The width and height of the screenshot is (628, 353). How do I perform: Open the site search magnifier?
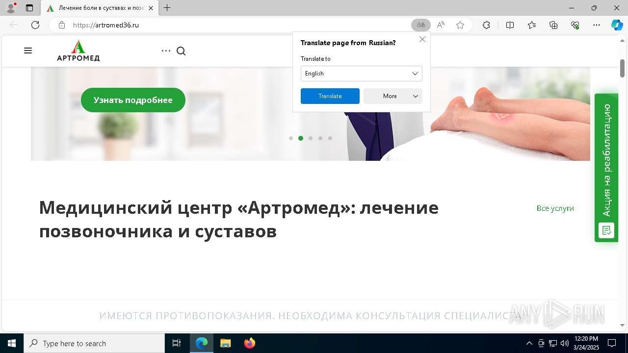(181, 51)
